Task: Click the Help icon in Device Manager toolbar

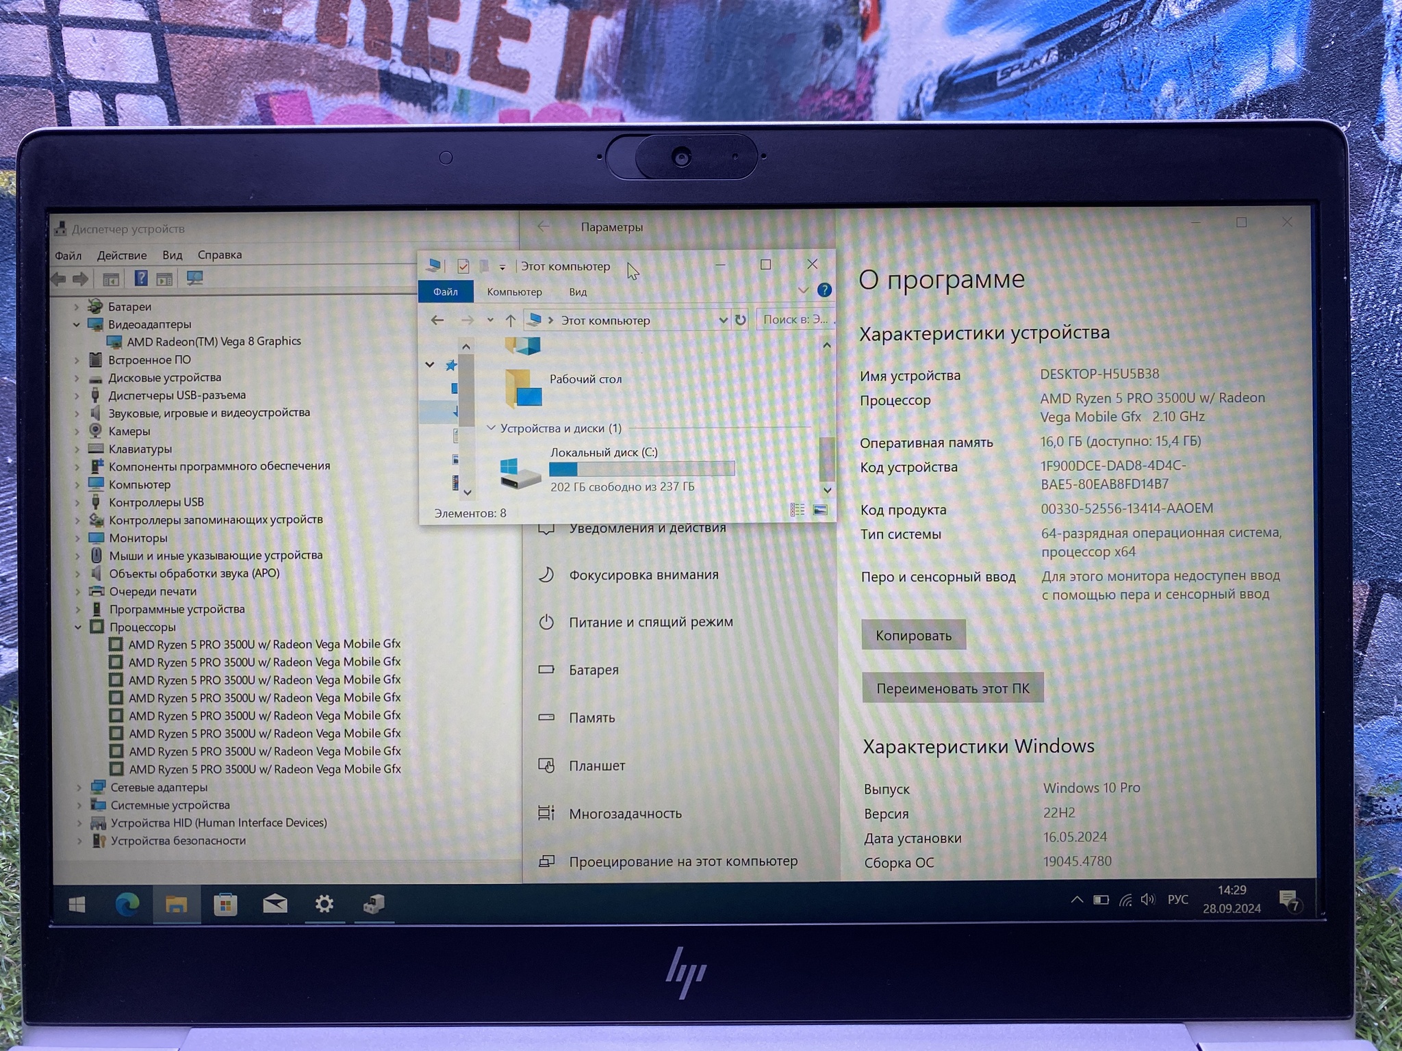Action: click(x=141, y=278)
